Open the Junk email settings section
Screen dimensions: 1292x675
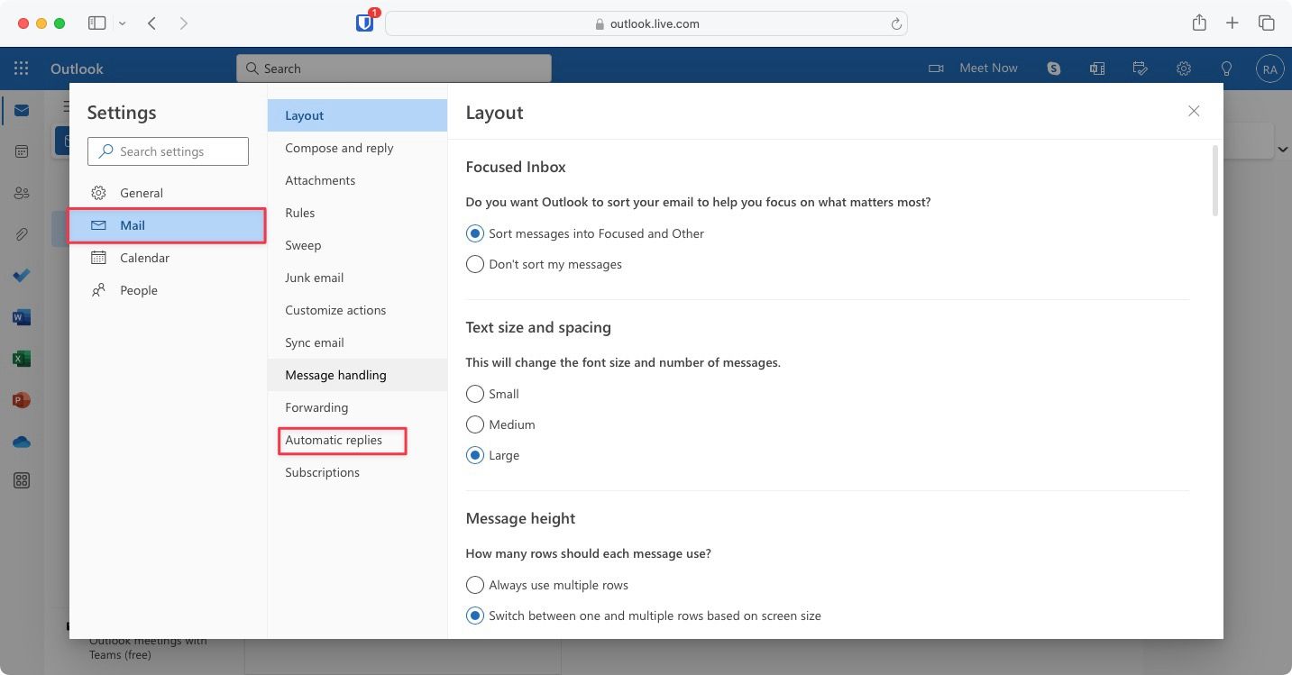(x=314, y=278)
